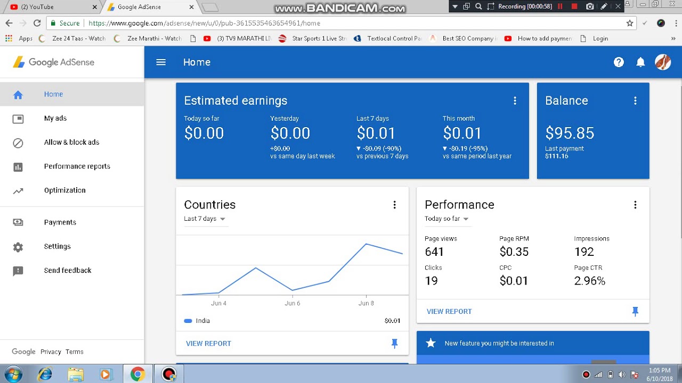Click the Performance reports chart icon
The image size is (682, 383).
coord(18,167)
